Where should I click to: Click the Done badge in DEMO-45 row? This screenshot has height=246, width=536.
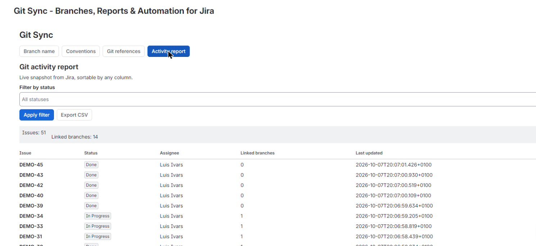(x=91, y=165)
